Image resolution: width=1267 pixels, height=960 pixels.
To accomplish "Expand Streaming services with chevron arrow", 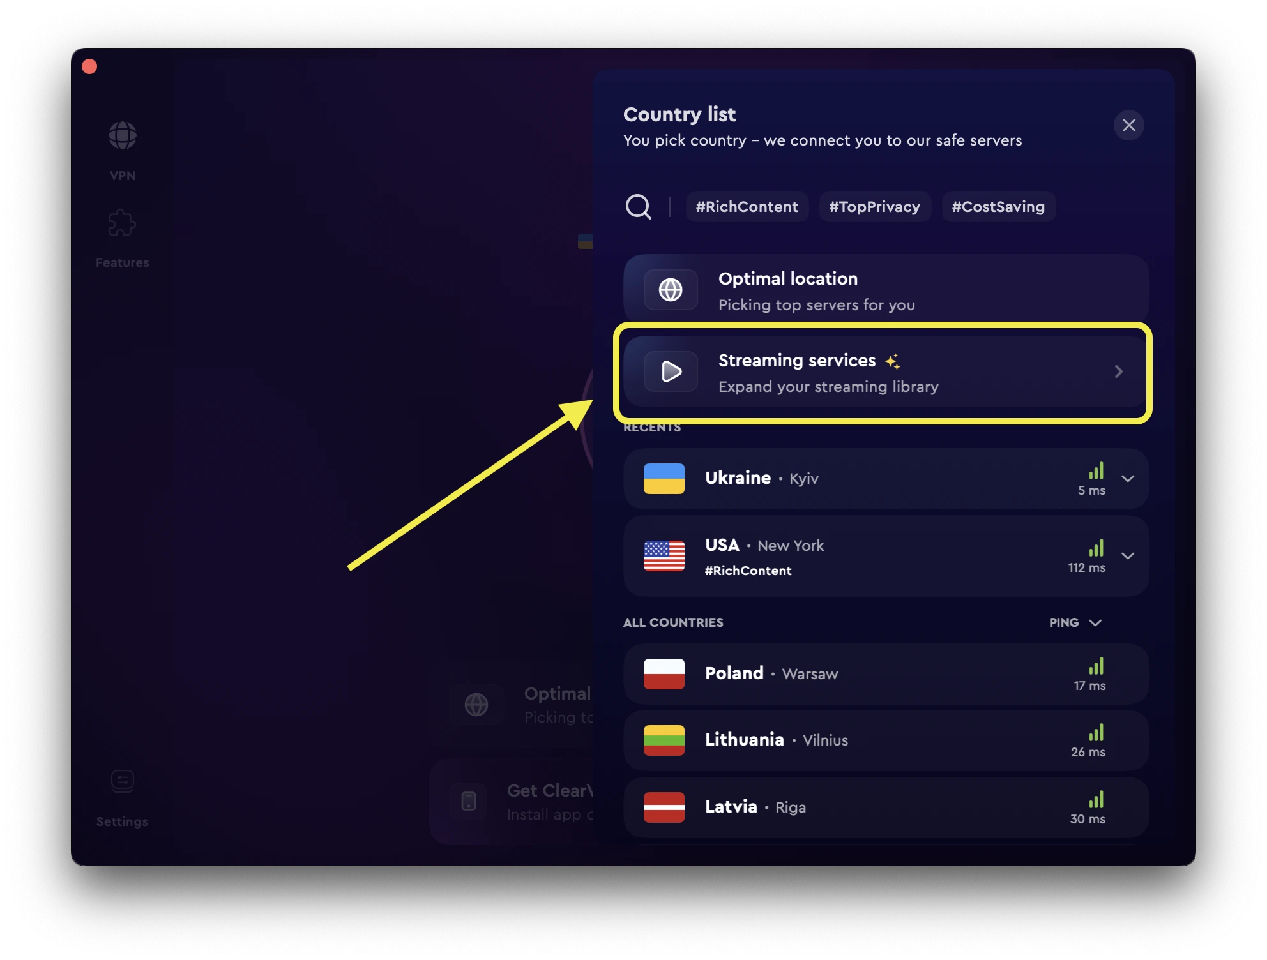I will [x=1119, y=371].
